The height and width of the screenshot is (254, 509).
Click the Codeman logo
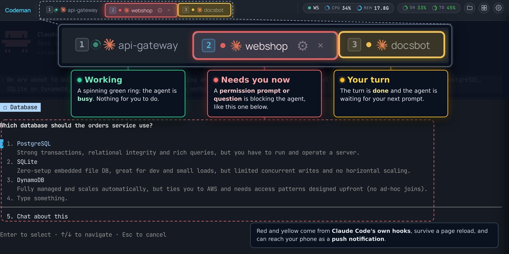click(18, 10)
